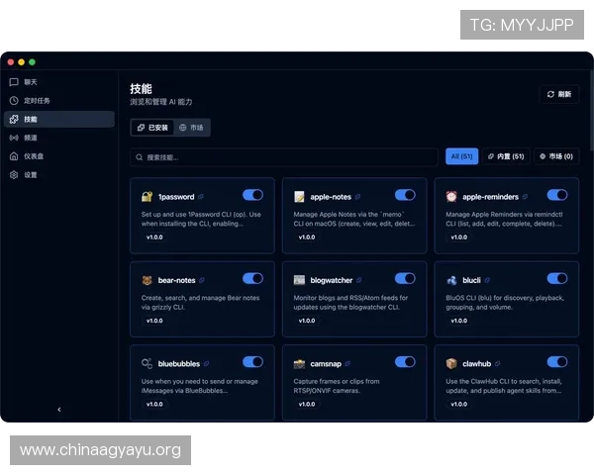Click the link icon next to apple-reminders
The width and height of the screenshot is (594, 475).
(525, 197)
